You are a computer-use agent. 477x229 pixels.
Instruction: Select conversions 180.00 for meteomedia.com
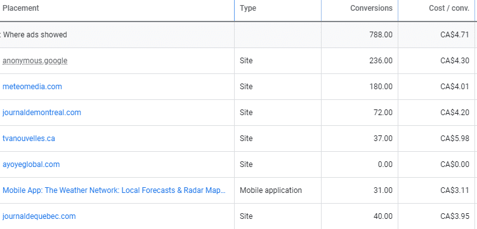(x=381, y=87)
